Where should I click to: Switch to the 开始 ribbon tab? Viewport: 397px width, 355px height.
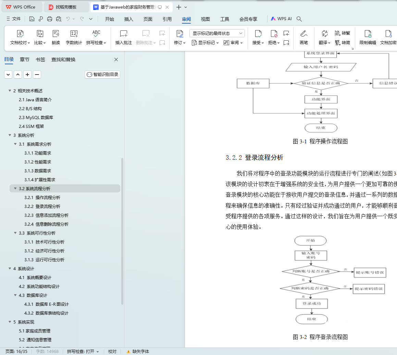110,19
